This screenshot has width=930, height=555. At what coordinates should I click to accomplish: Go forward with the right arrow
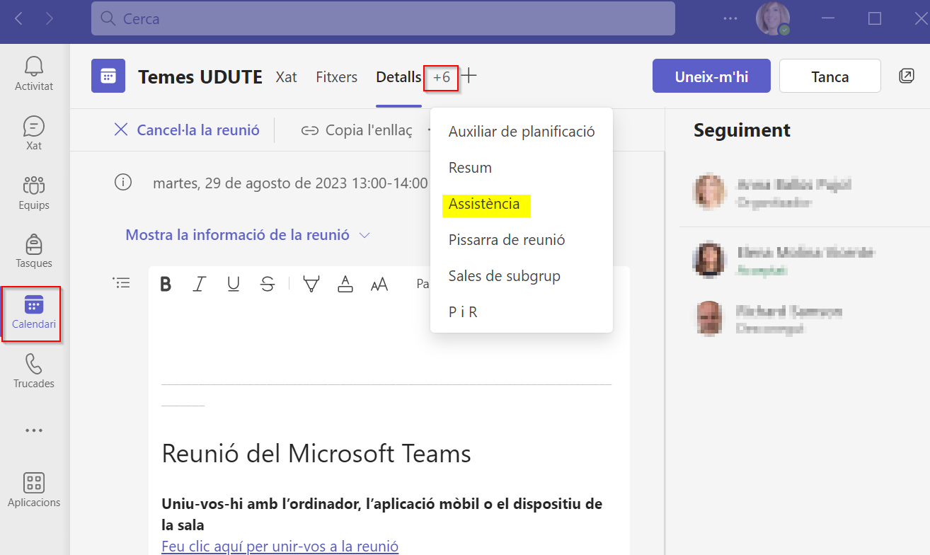pos(50,19)
